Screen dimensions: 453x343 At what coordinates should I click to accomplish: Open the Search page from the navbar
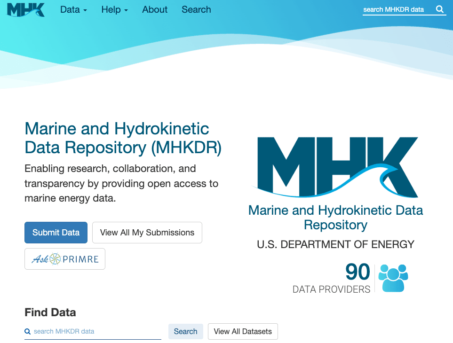196,9
